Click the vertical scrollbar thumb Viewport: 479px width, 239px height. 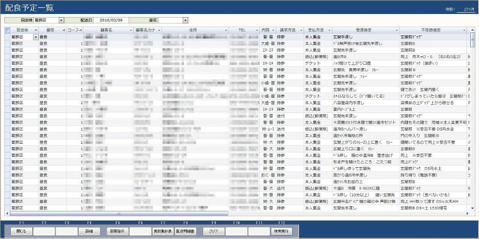coord(472,40)
